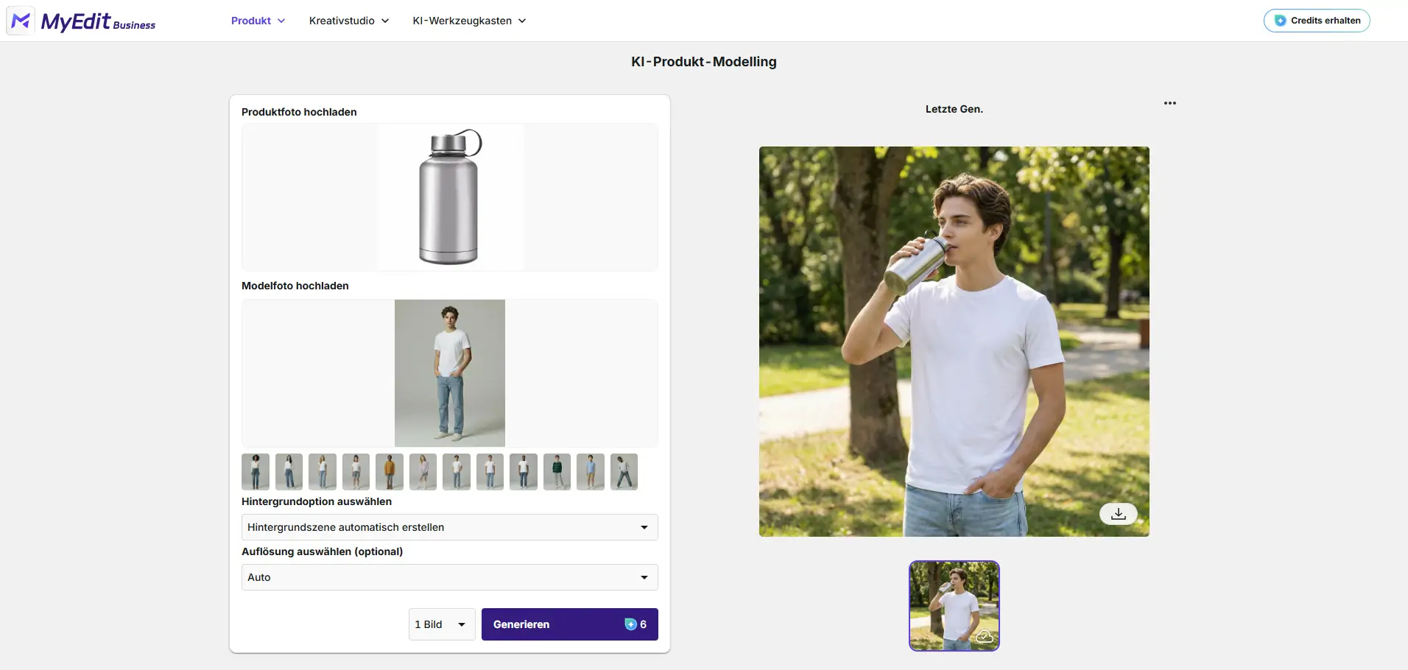
Task: Click cloud icon on the result thumbnail
Action: 985,636
